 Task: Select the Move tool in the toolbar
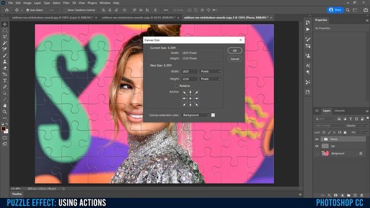tap(5, 24)
